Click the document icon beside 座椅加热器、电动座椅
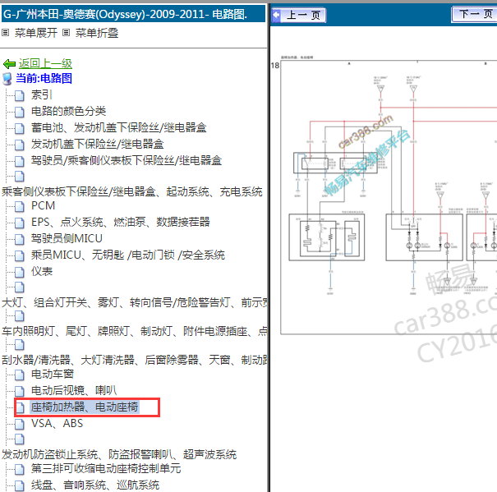This screenshot has width=497, height=492. pos(20,408)
